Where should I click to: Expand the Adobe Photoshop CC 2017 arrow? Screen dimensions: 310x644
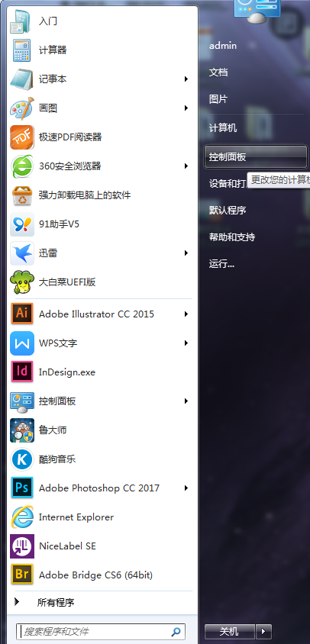click(186, 488)
